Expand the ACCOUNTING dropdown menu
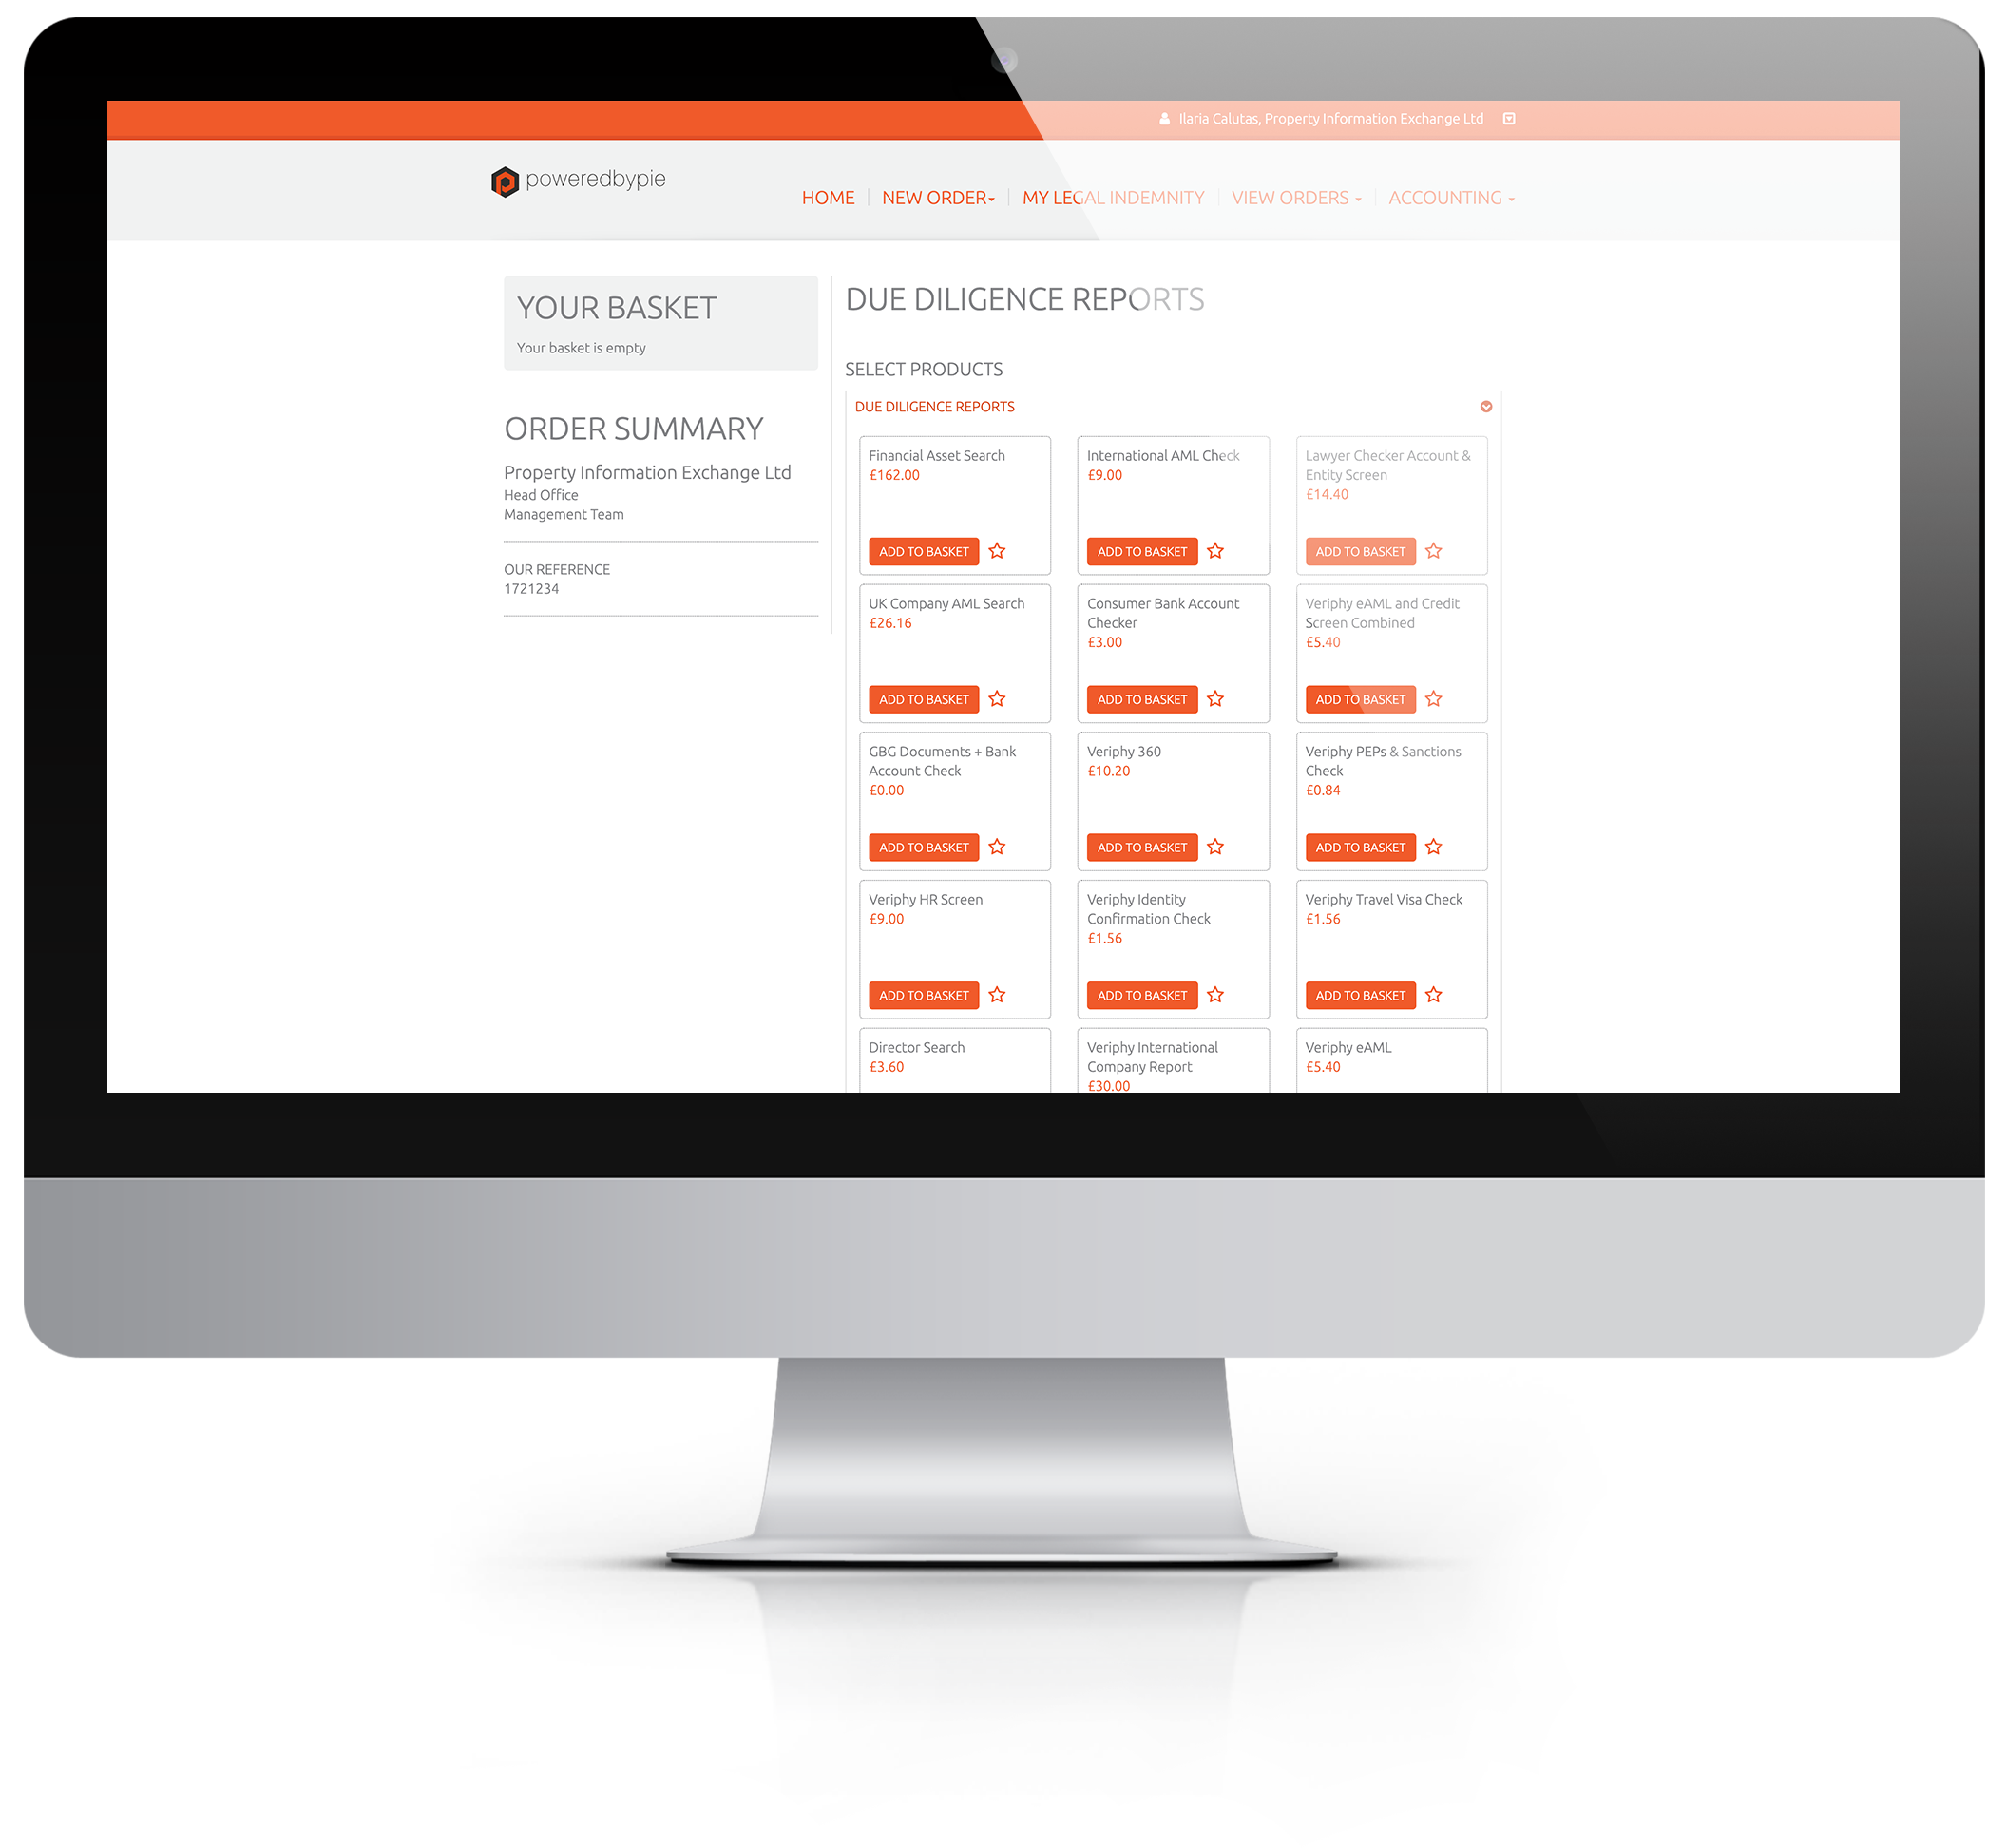 (1449, 196)
